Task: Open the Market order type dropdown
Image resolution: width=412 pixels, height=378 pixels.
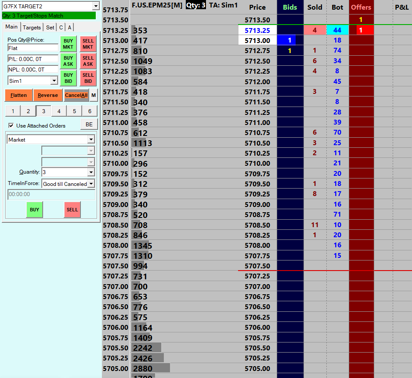Action: pyautogui.click(x=91, y=139)
